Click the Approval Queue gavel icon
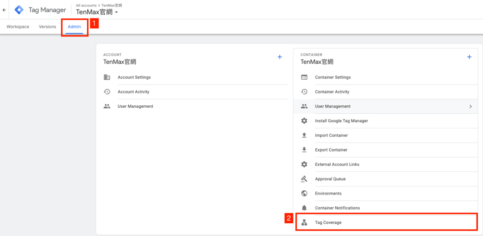The height and width of the screenshot is (236, 483). click(304, 179)
